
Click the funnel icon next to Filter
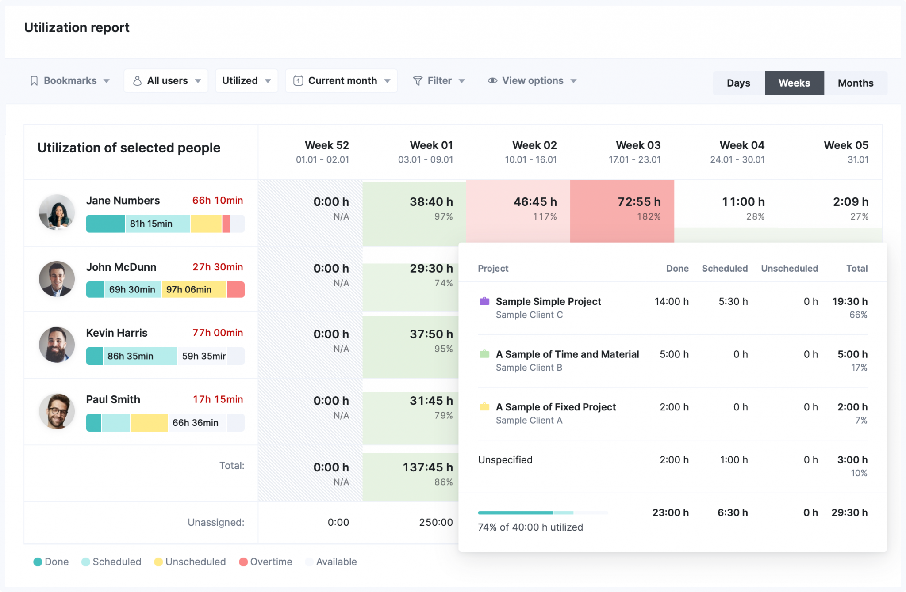(x=418, y=80)
